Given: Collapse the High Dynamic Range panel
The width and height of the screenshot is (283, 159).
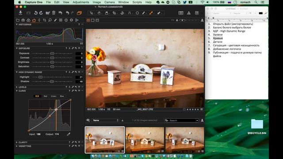Looking at the screenshot, I should tap(17, 72).
